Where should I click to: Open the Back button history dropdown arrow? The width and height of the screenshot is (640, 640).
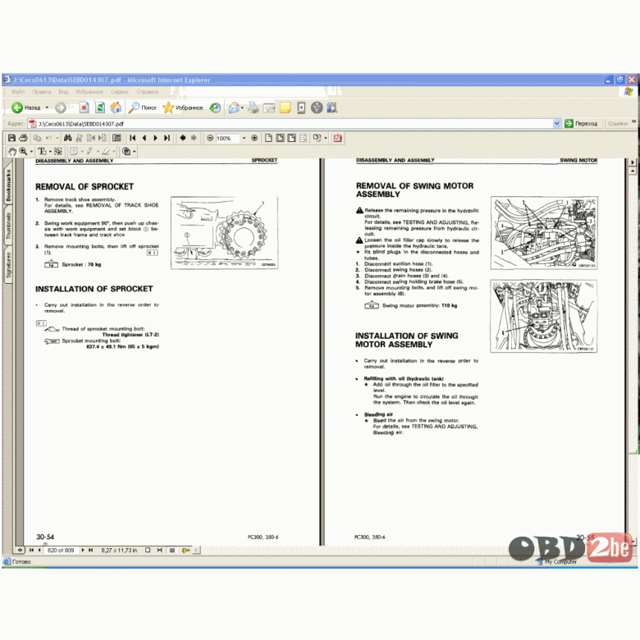coord(47,107)
